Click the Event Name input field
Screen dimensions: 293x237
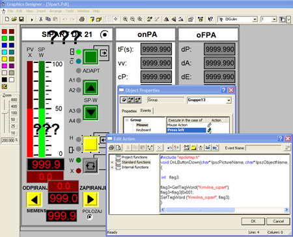click(264, 148)
